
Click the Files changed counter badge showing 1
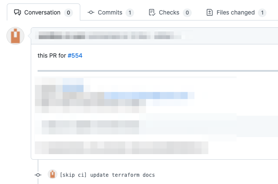262,12
